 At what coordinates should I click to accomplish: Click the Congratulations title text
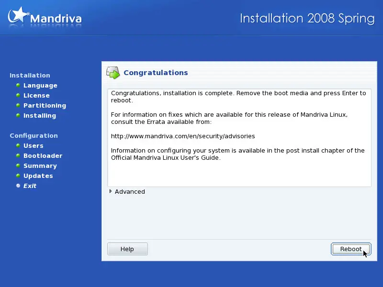tap(156, 73)
